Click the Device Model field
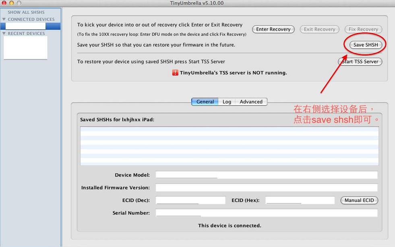Image resolution: width=395 pixels, height=247 pixels. (x=267, y=175)
